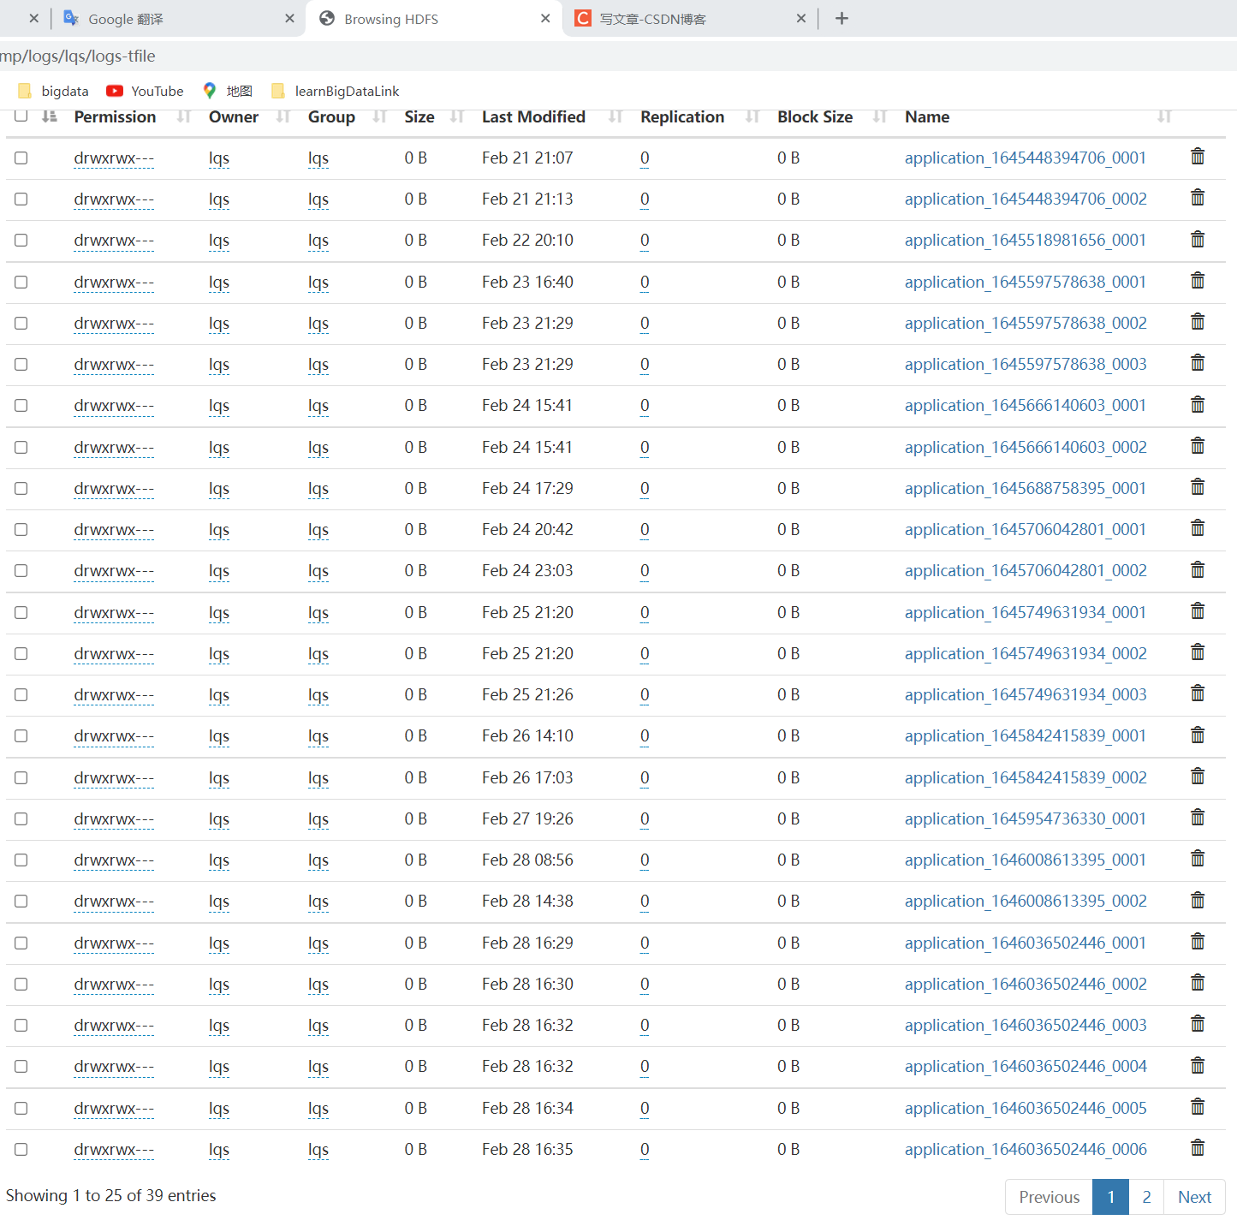Viewport: 1237px width, 1232px height.
Task: Delete application_1645749631934_0002 with trash icon
Action: point(1198,652)
